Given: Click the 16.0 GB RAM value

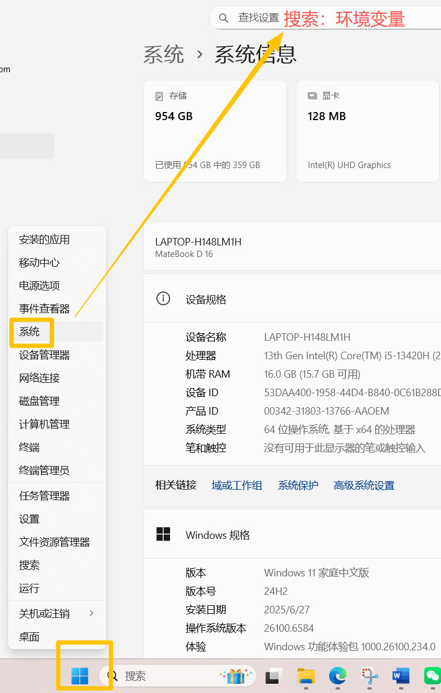Looking at the screenshot, I should tap(312, 374).
